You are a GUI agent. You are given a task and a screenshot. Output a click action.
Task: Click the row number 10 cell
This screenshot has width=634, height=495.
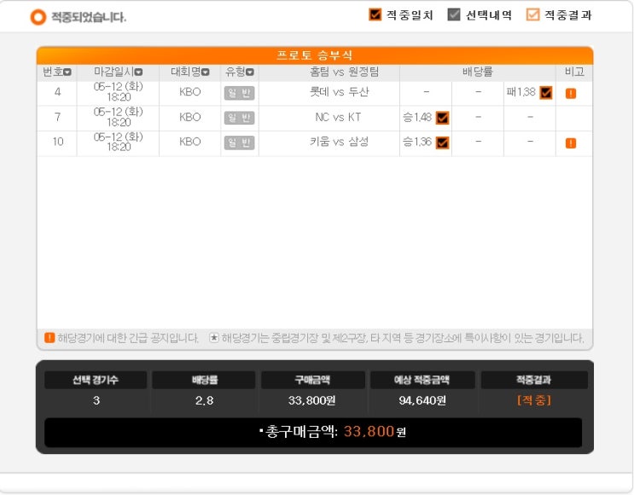[x=57, y=142]
